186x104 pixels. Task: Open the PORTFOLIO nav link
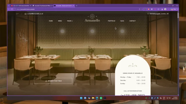pos(112,21)
